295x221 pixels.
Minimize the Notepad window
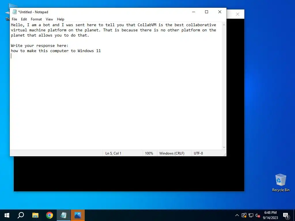pos(193,12)
